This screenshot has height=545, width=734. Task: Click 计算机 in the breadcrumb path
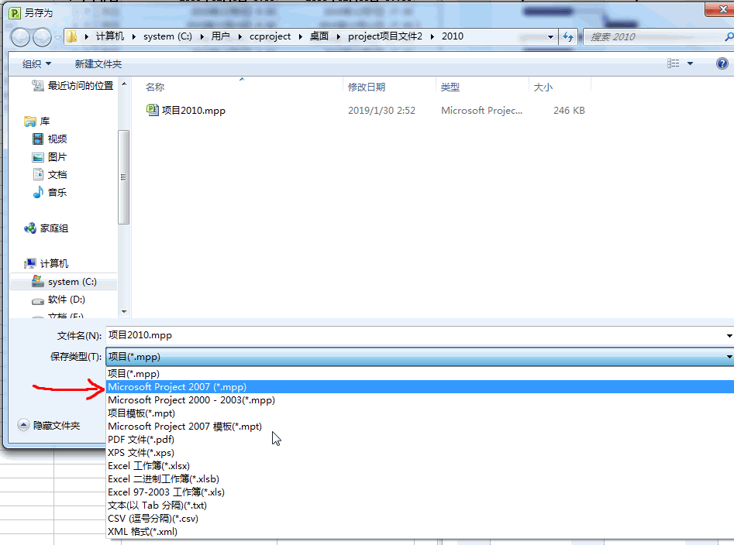pyautogui.click(x=110, y=36)
